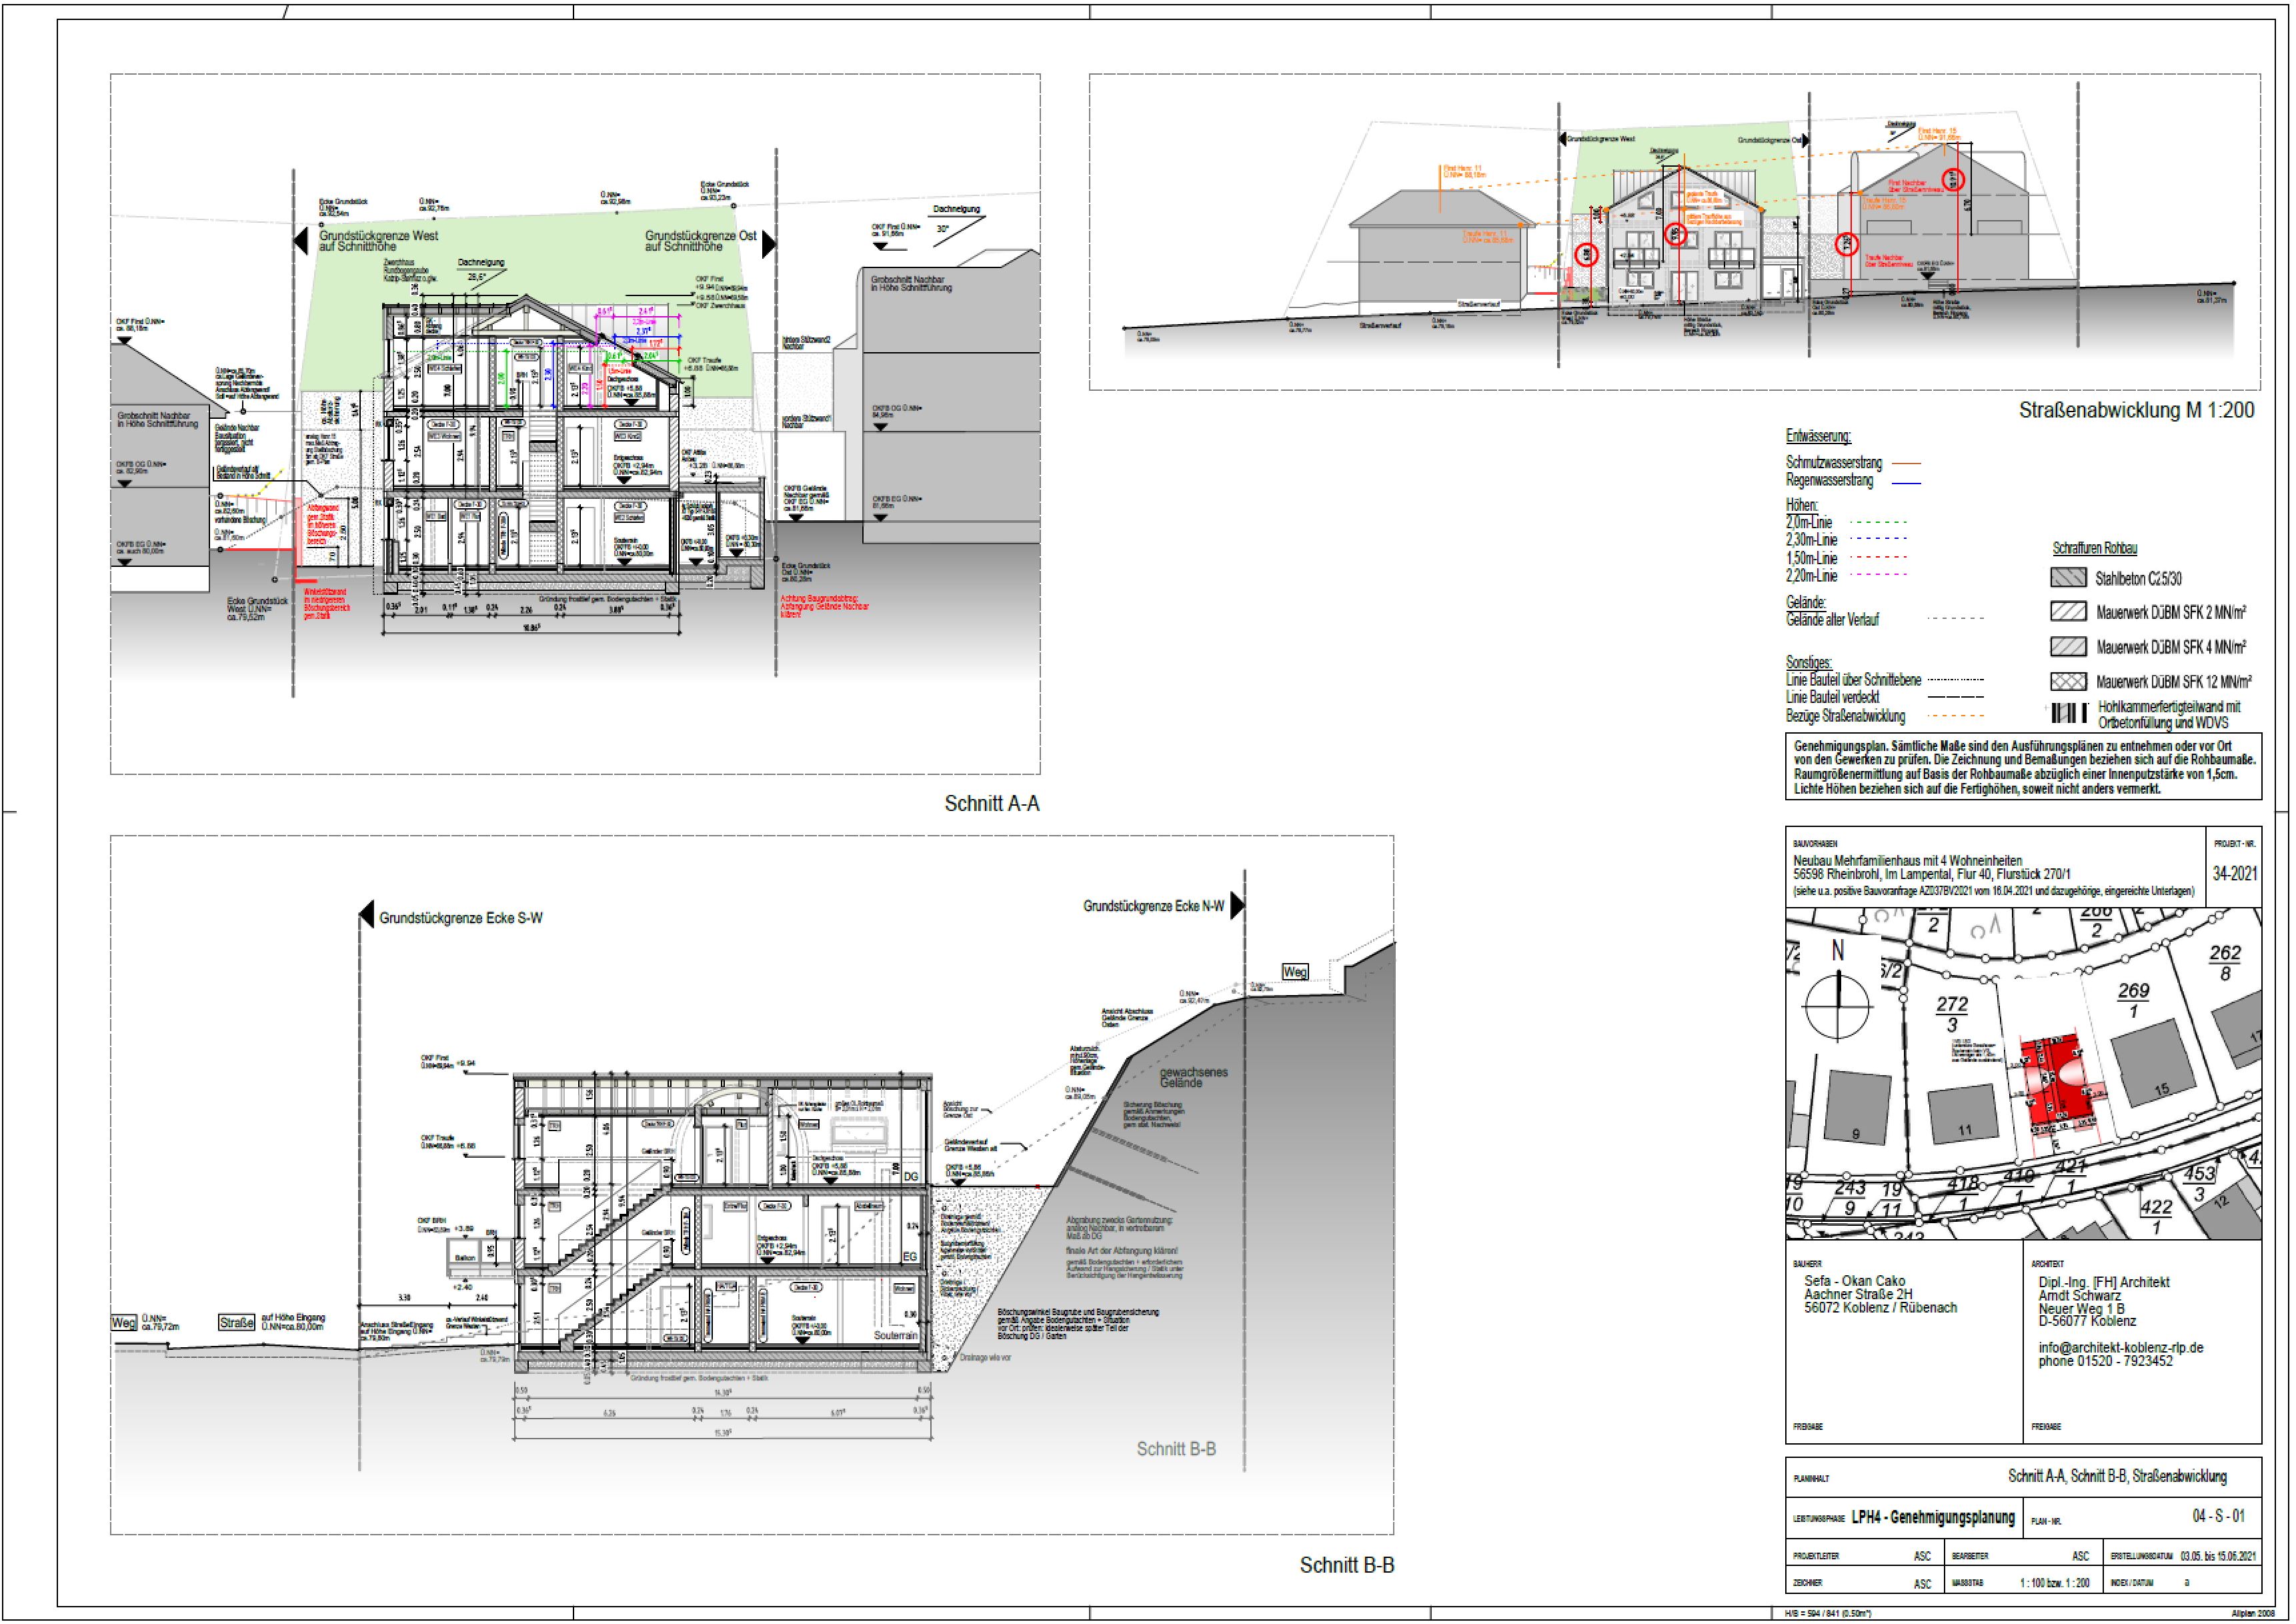Viewport: 2296px width, 1624px height.
Task: Click the magenta dashed 2,20m-Linie sample
Action: point(1879,575)
